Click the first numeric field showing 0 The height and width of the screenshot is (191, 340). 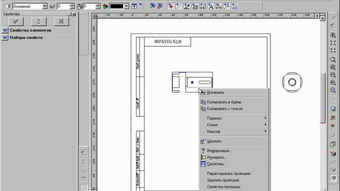click(x=63, y=6)
